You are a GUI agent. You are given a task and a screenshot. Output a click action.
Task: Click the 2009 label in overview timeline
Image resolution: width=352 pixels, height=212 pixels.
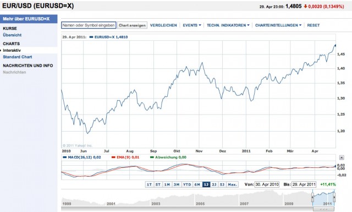click(289, 204)
